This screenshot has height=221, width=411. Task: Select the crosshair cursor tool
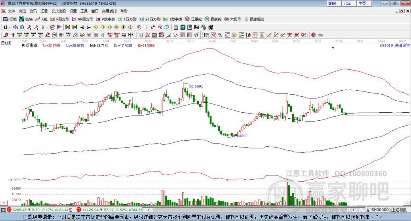(x=146, y=27)
